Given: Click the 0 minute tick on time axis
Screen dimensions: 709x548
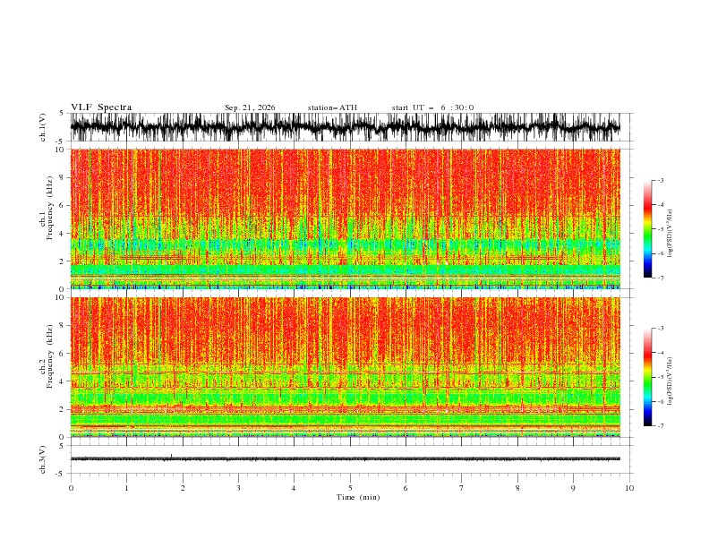Looking at the screenshot, I should pyautogui.click(x=71, y=488).
